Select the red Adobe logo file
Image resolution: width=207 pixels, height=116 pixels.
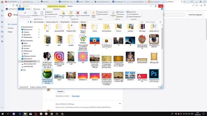point(142,76)
